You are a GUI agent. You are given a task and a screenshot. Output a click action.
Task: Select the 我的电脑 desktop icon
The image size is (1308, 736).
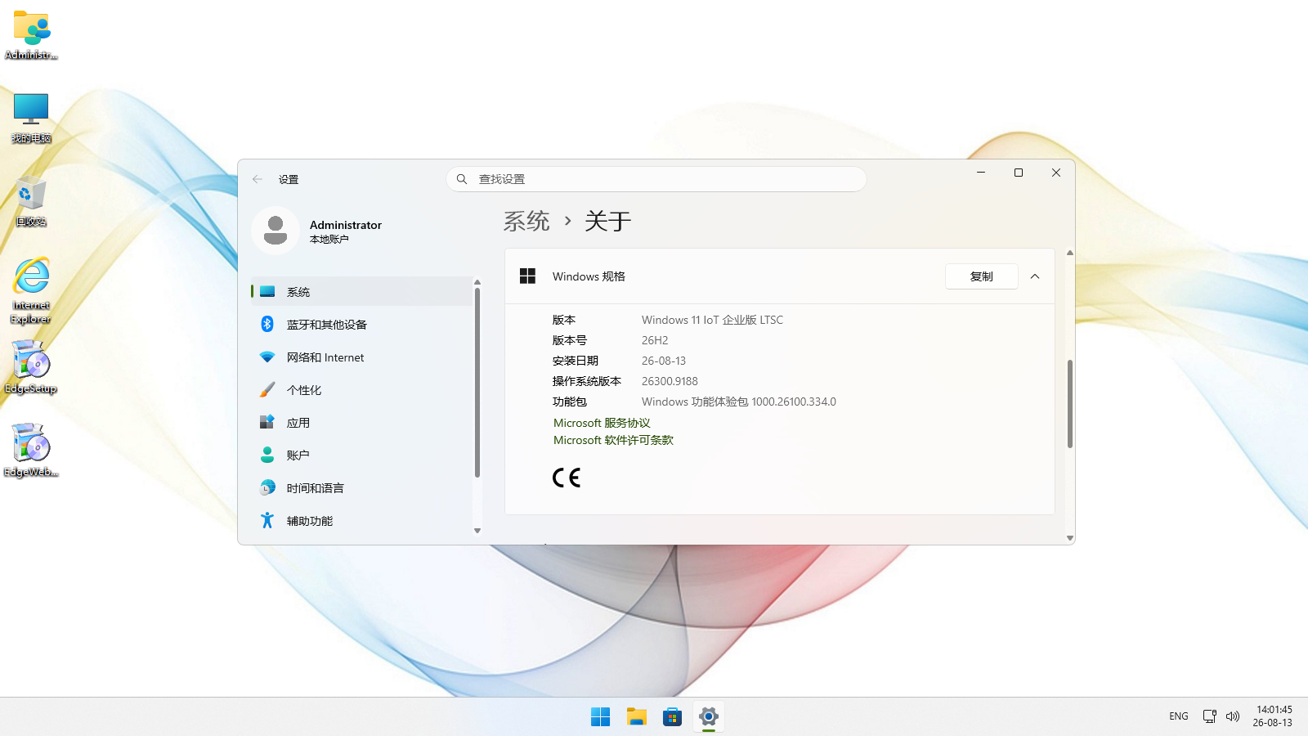click(31, 119)
